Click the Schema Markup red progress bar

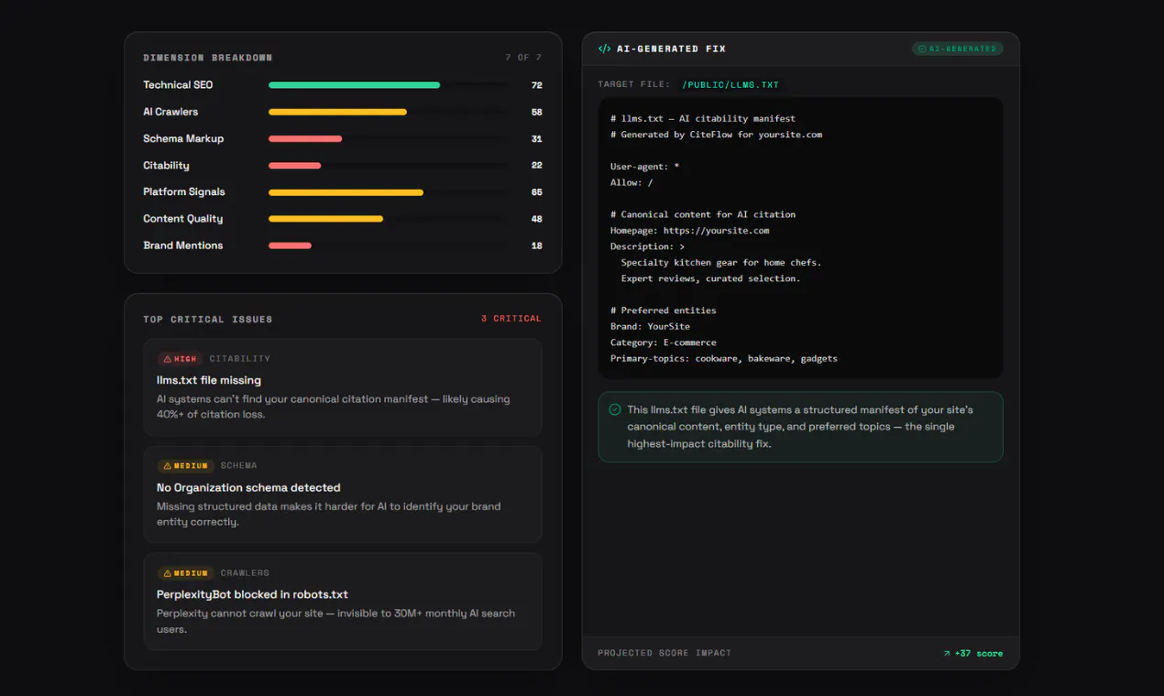(305, 139)
